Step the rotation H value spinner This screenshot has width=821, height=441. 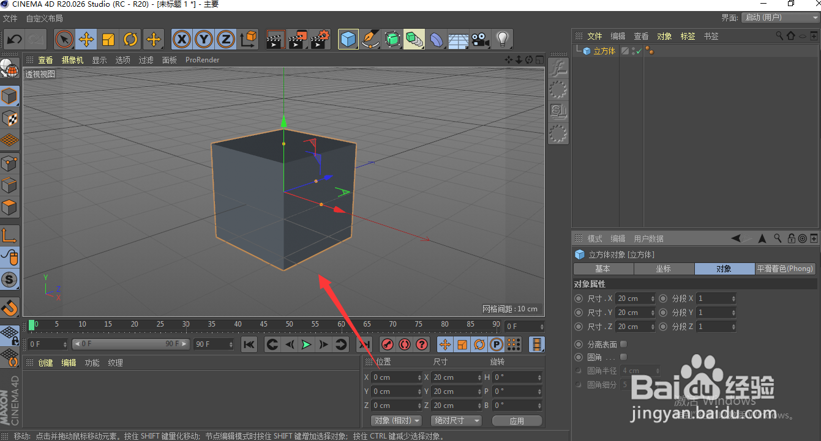coord(539,377)
